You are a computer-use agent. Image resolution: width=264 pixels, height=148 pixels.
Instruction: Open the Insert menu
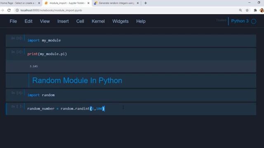coord(63,21)
